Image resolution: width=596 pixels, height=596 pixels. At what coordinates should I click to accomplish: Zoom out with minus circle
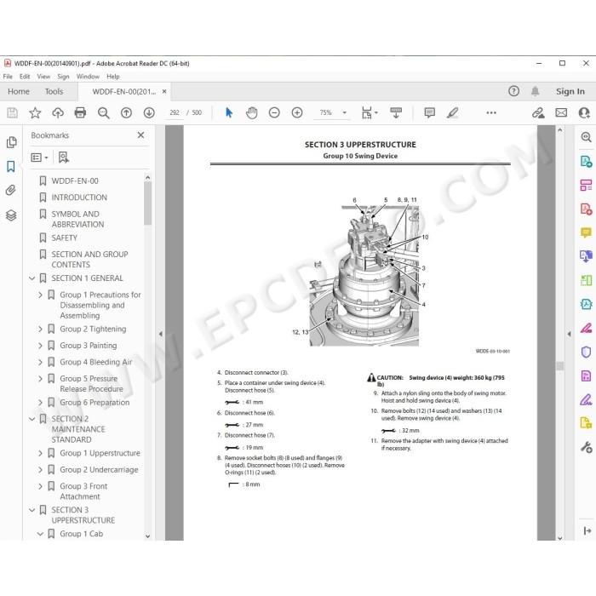[x=274, y=112]
